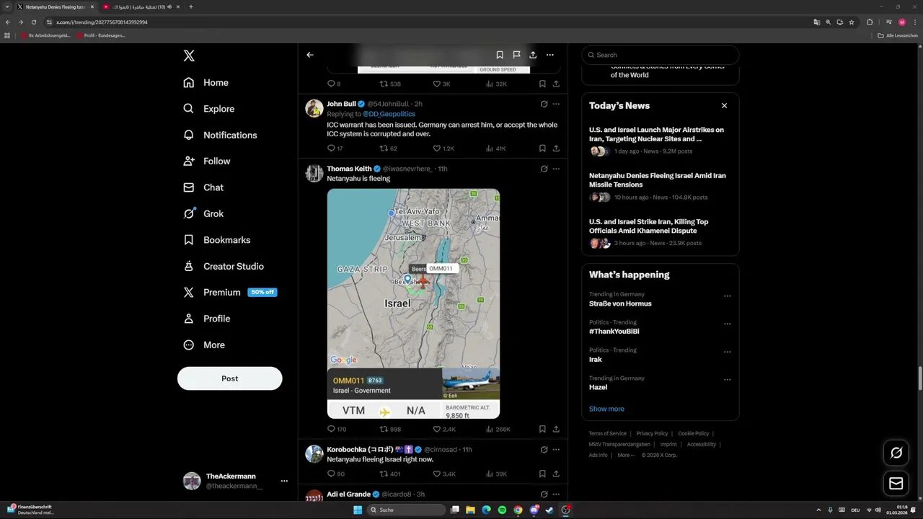Open more options in header bar
923x519 pixels.
coord(549,55)
